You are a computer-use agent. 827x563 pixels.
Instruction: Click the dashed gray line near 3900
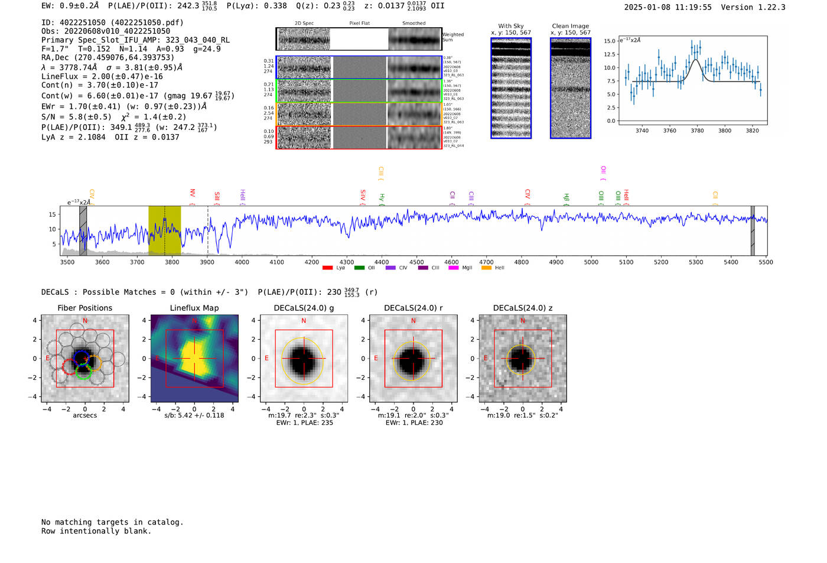click(208, 230)
